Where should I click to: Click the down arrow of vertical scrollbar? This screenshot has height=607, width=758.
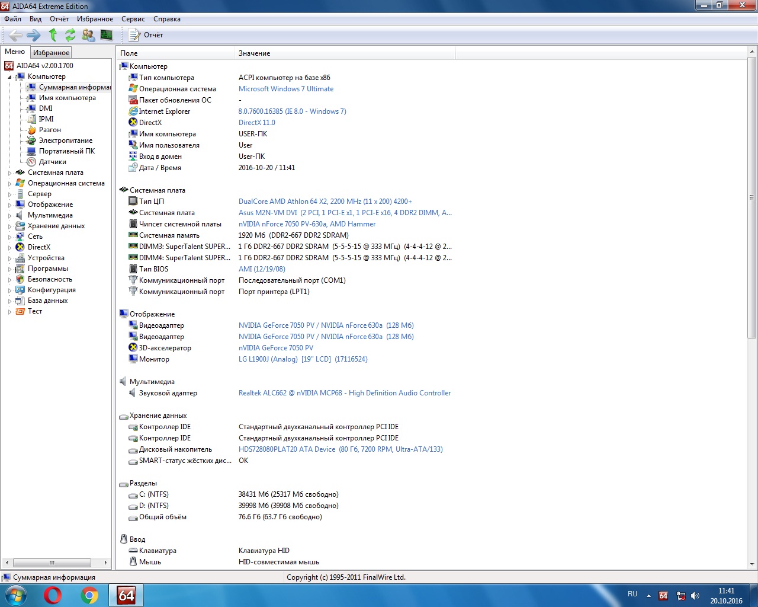(751, 564)
